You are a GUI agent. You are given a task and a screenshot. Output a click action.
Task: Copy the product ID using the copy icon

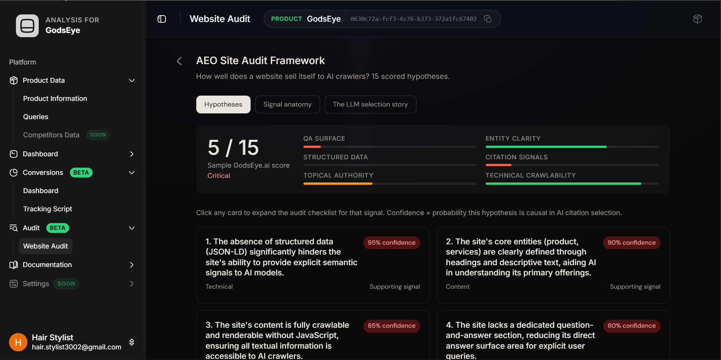(x=488, y=19)
